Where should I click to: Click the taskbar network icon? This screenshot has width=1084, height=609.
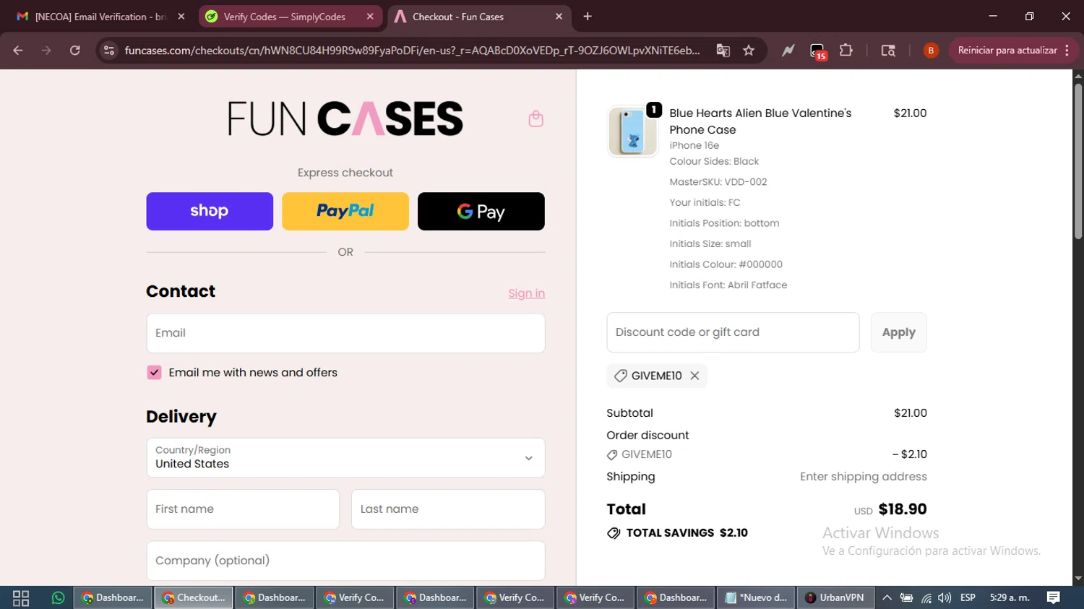tap(926, 597)
